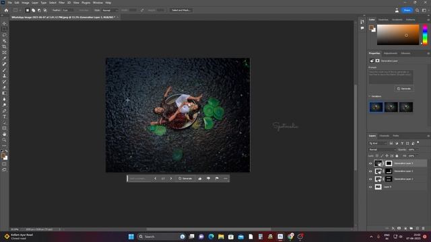The height and width of the screenshot is (242, 431).
Task: Click the search icon in top right
Action: [418, 10]
